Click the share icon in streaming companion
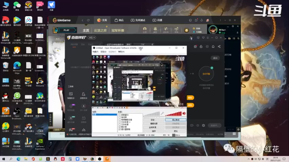This screenshot has height=162, width=289. point(219,47)
